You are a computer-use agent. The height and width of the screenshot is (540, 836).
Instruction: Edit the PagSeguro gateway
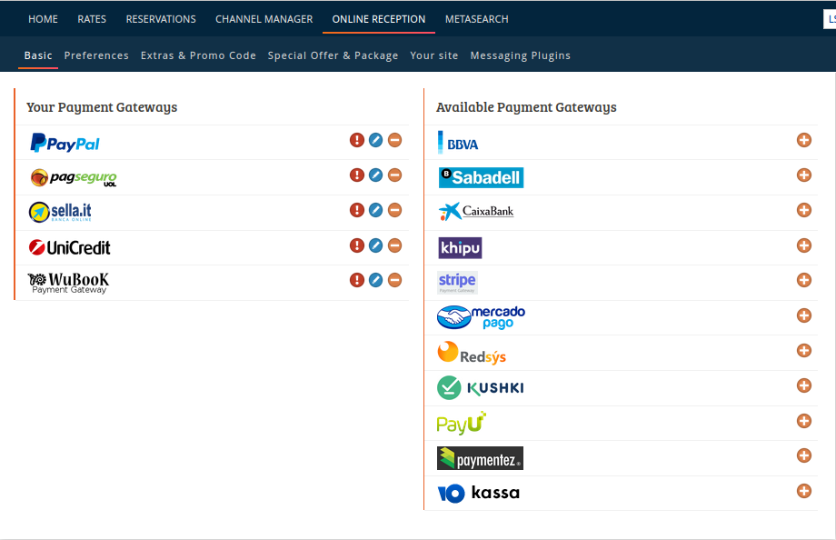(x=376, y=175)
